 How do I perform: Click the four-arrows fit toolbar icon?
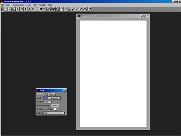click(41, 9)
